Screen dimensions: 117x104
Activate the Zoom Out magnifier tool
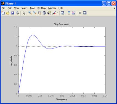[35, 13]
